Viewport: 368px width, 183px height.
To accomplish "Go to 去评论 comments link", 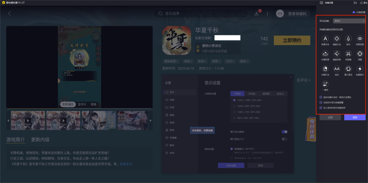I will point(303,80).
